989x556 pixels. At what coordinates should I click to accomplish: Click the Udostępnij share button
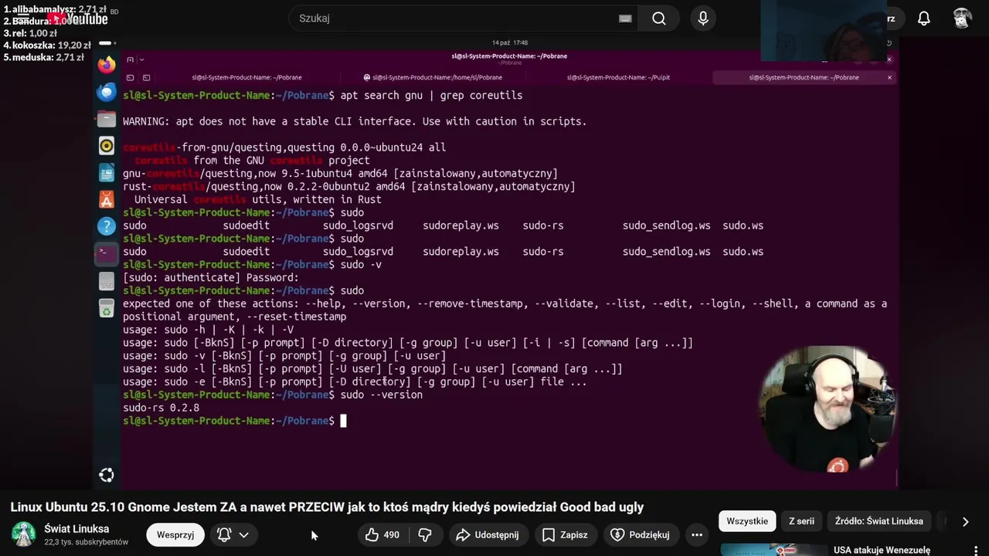[488, 534]
